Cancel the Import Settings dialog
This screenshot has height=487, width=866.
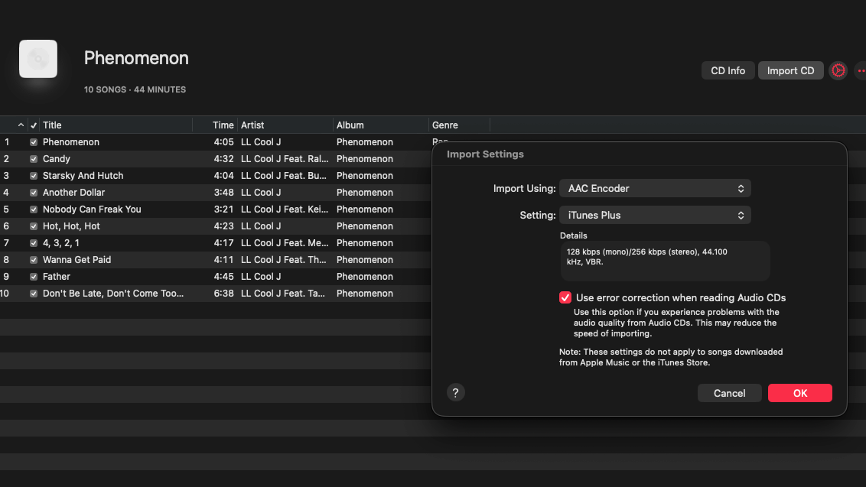click(730, 393)
